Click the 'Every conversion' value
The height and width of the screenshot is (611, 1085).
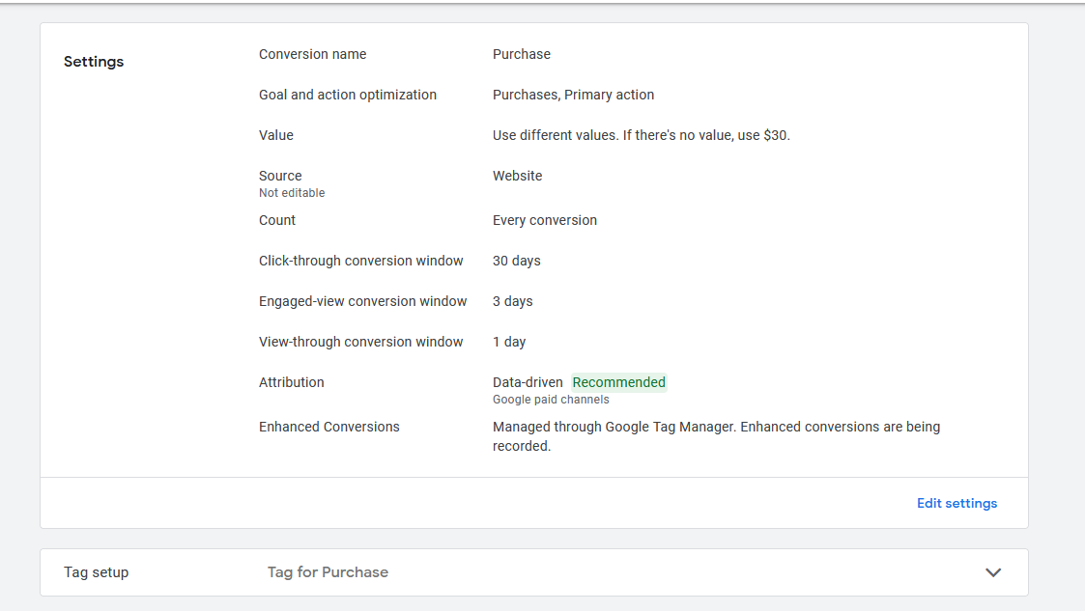coord(545,220)
